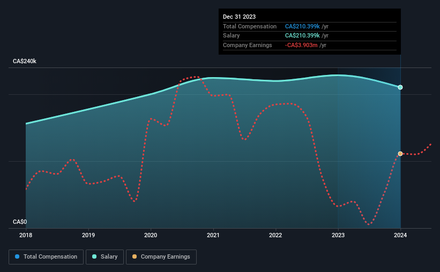Select the 2020 x-axis label

click(x=151, y=235)
